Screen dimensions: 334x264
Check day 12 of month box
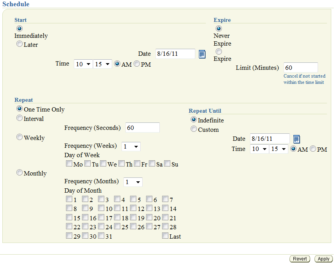pyautogui.click(x=133, y=208)
